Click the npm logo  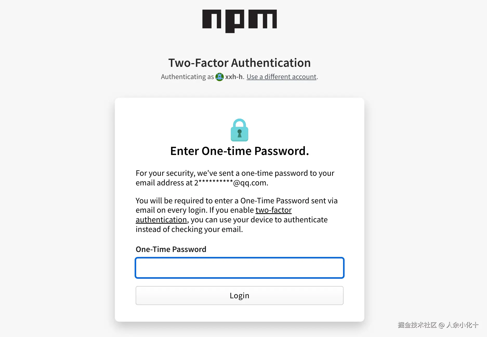click(239, 20)
